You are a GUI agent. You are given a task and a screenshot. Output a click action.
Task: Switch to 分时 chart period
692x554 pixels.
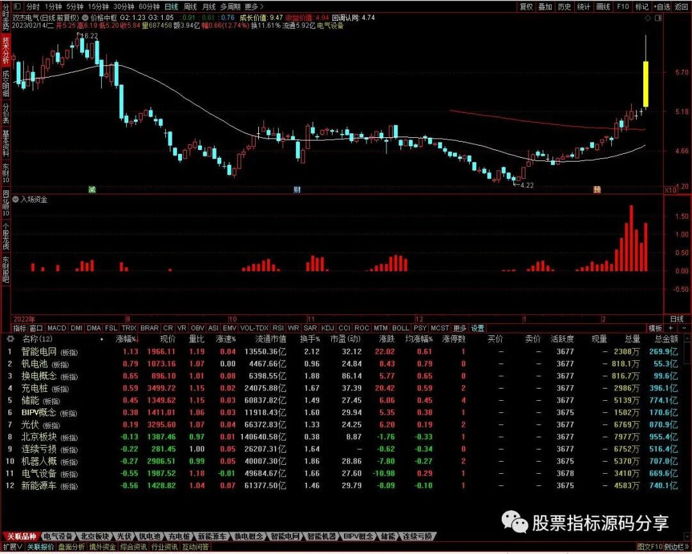click(x=33, y=6)
